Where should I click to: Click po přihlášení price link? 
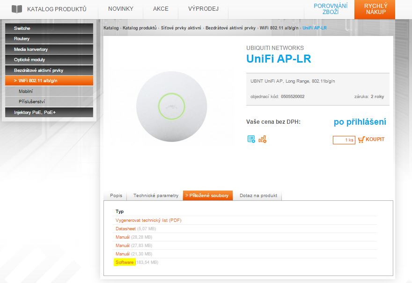(x=360, y=122)
